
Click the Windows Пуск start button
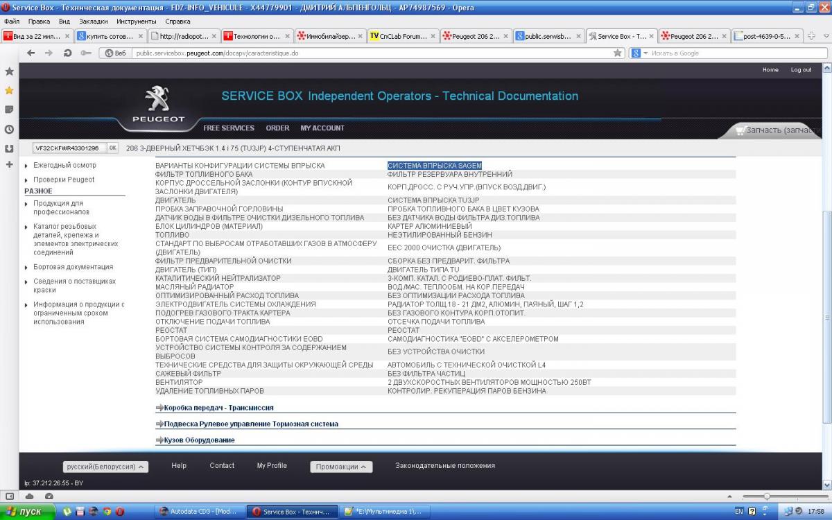pos(28,512)
